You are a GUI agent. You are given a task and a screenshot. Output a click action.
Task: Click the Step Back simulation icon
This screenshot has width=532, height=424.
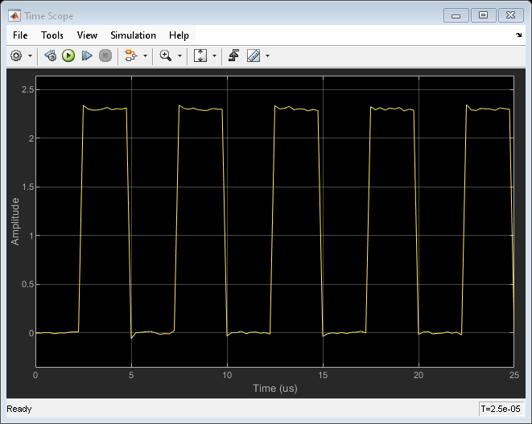[x=50, y=56]
